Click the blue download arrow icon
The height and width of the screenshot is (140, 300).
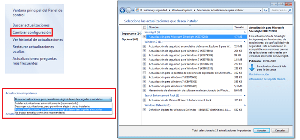252,68
